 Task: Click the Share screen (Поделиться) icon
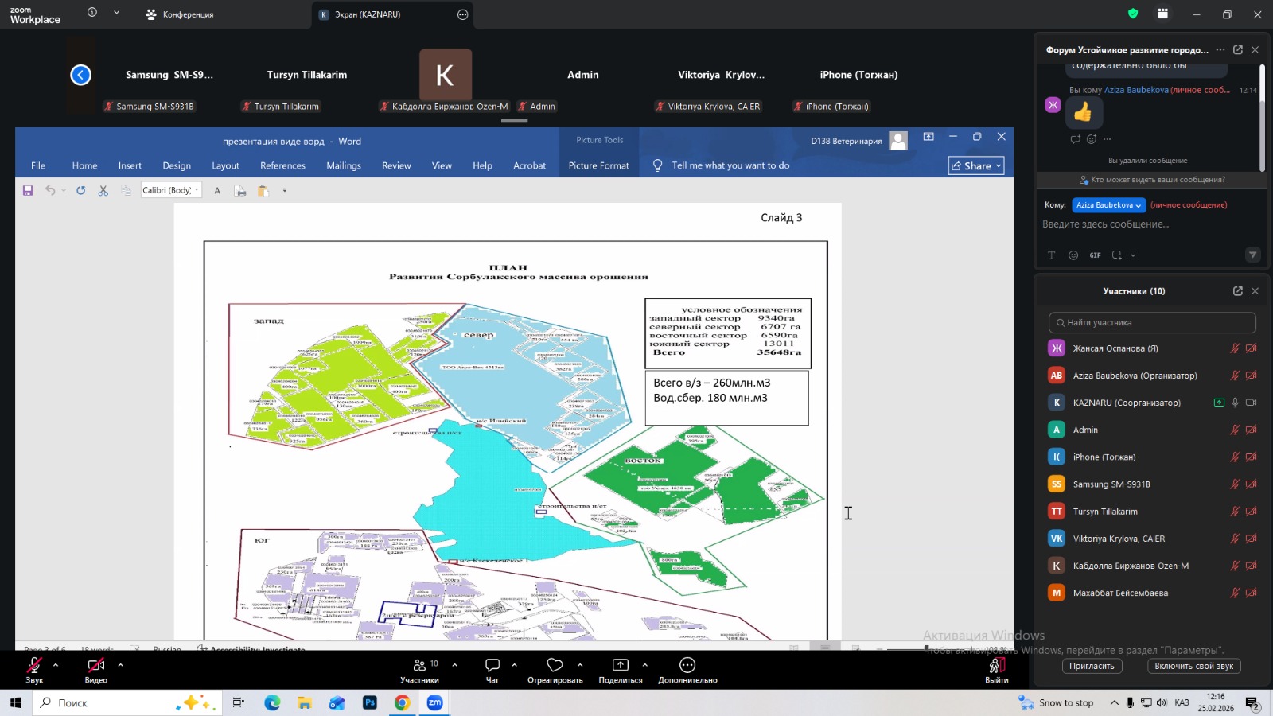tap(620, 666)
